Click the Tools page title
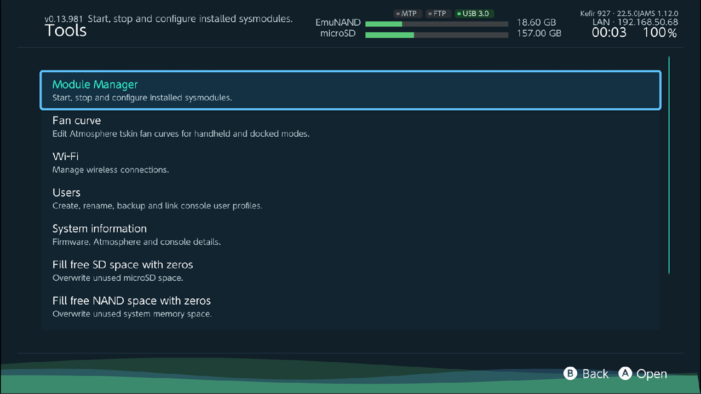This screenshot has height=394, width=701. click(66, 31)
